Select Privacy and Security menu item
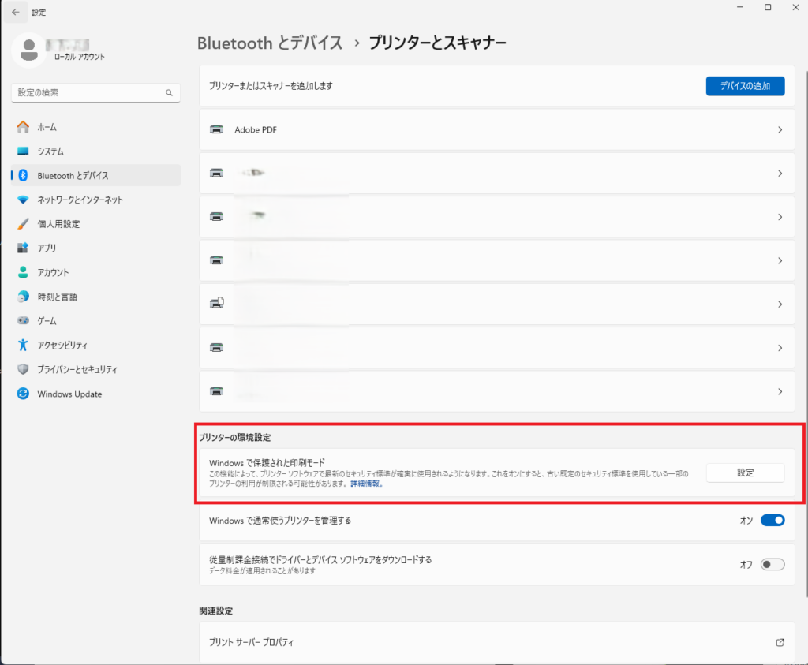This screenshot has width=808, height=665. [x=77, y=370]
